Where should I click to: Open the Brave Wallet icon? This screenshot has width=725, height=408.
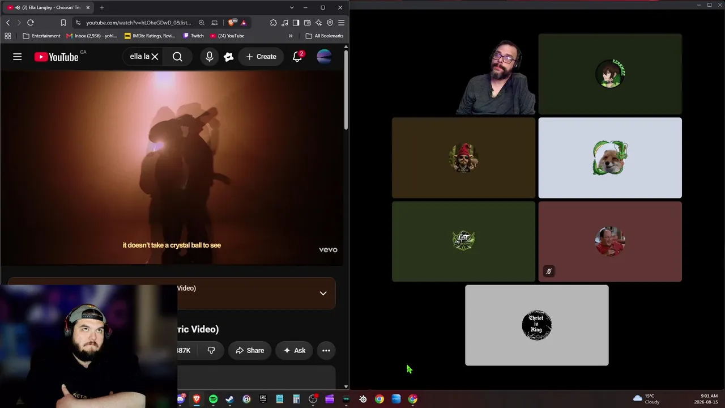click(307, 23)
